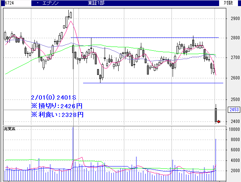Click the 利食い:2328円 take-profit annotation
241x182 pixels.
pyautogui.click(x=57, y=114)
